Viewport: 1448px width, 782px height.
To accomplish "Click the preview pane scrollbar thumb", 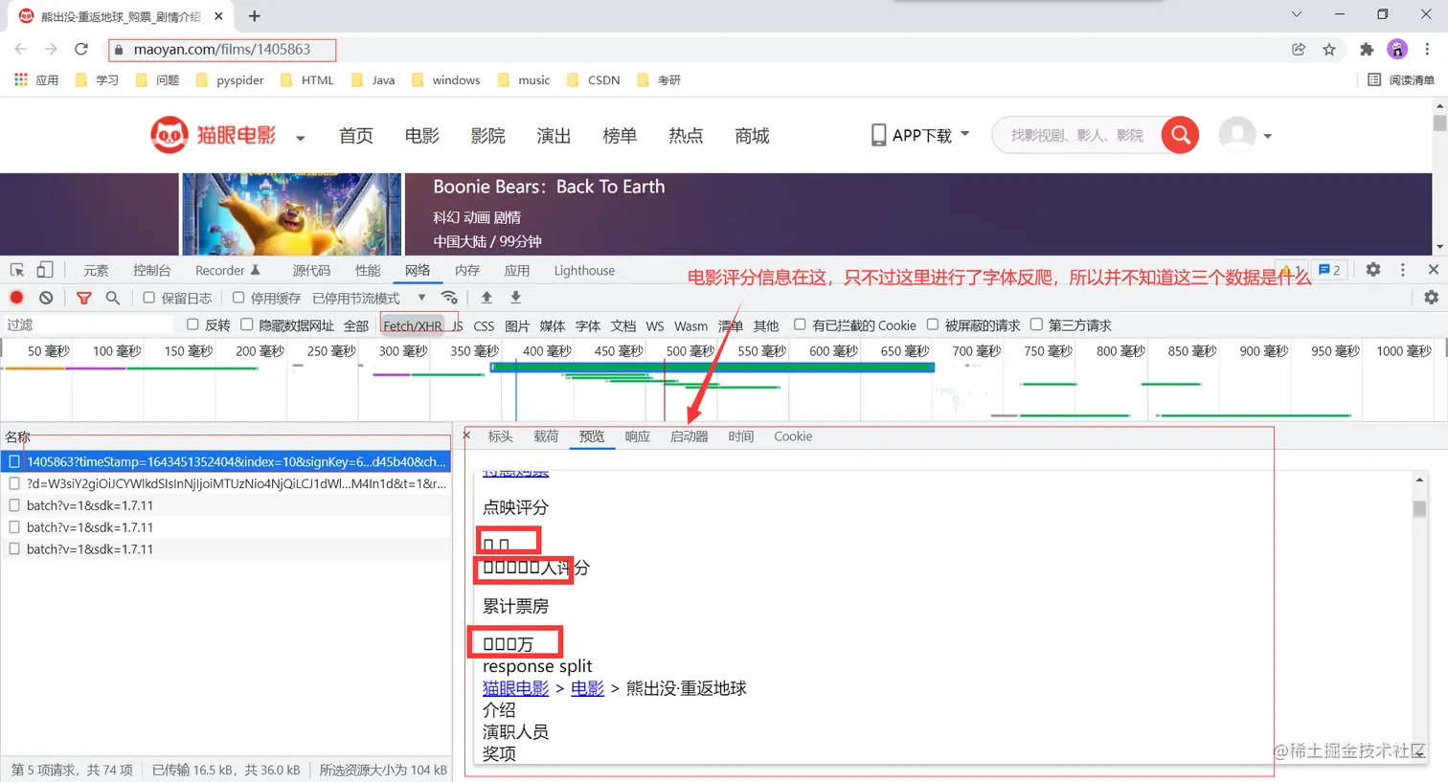I will point(1419,508).
